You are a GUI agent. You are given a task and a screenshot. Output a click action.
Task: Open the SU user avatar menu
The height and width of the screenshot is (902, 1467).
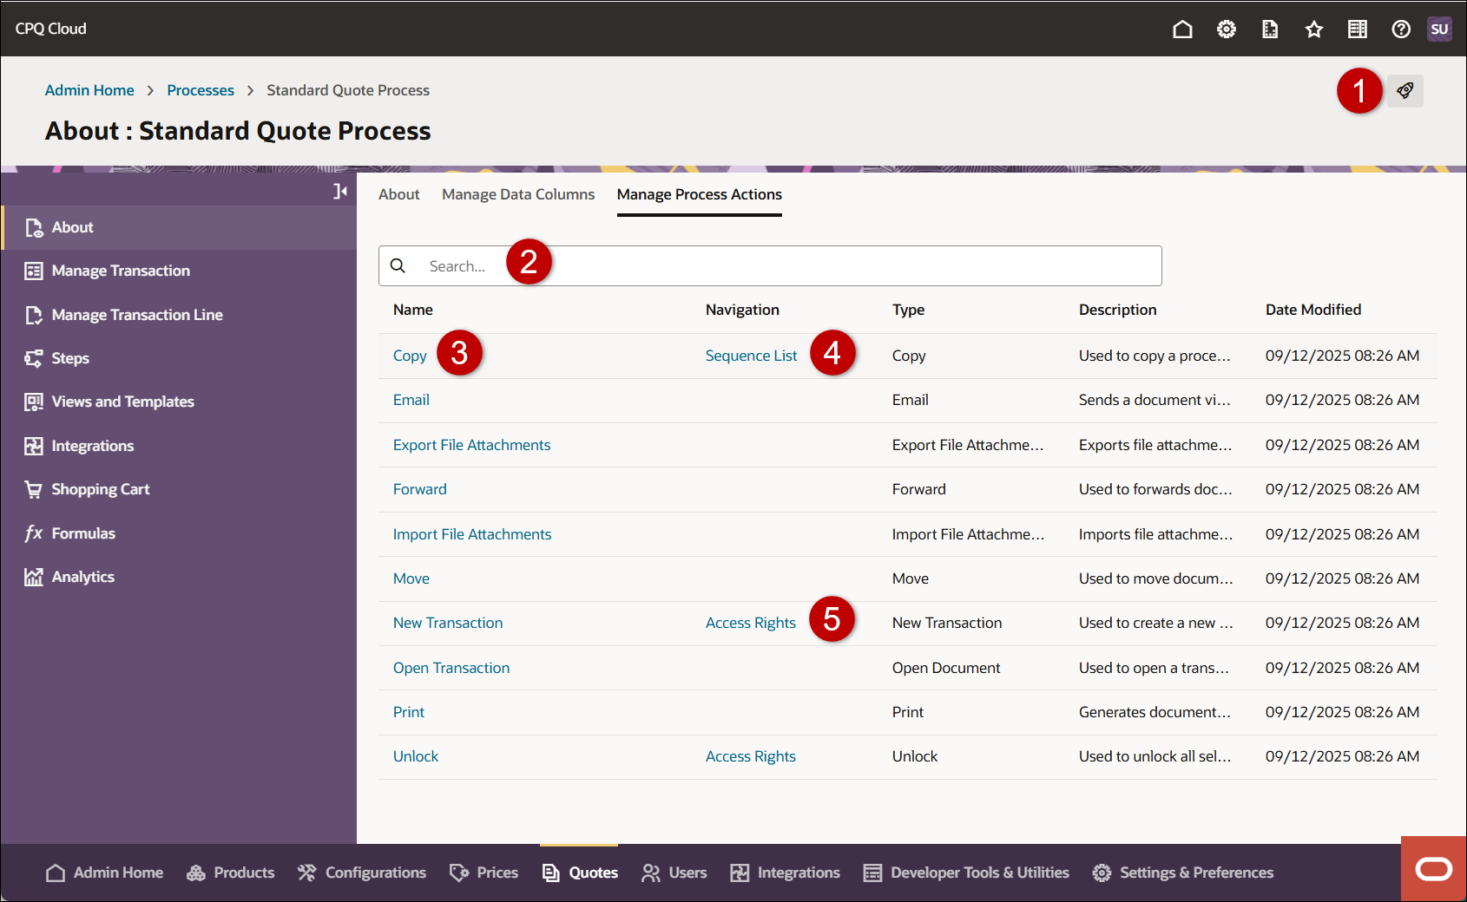point(1439,29)
